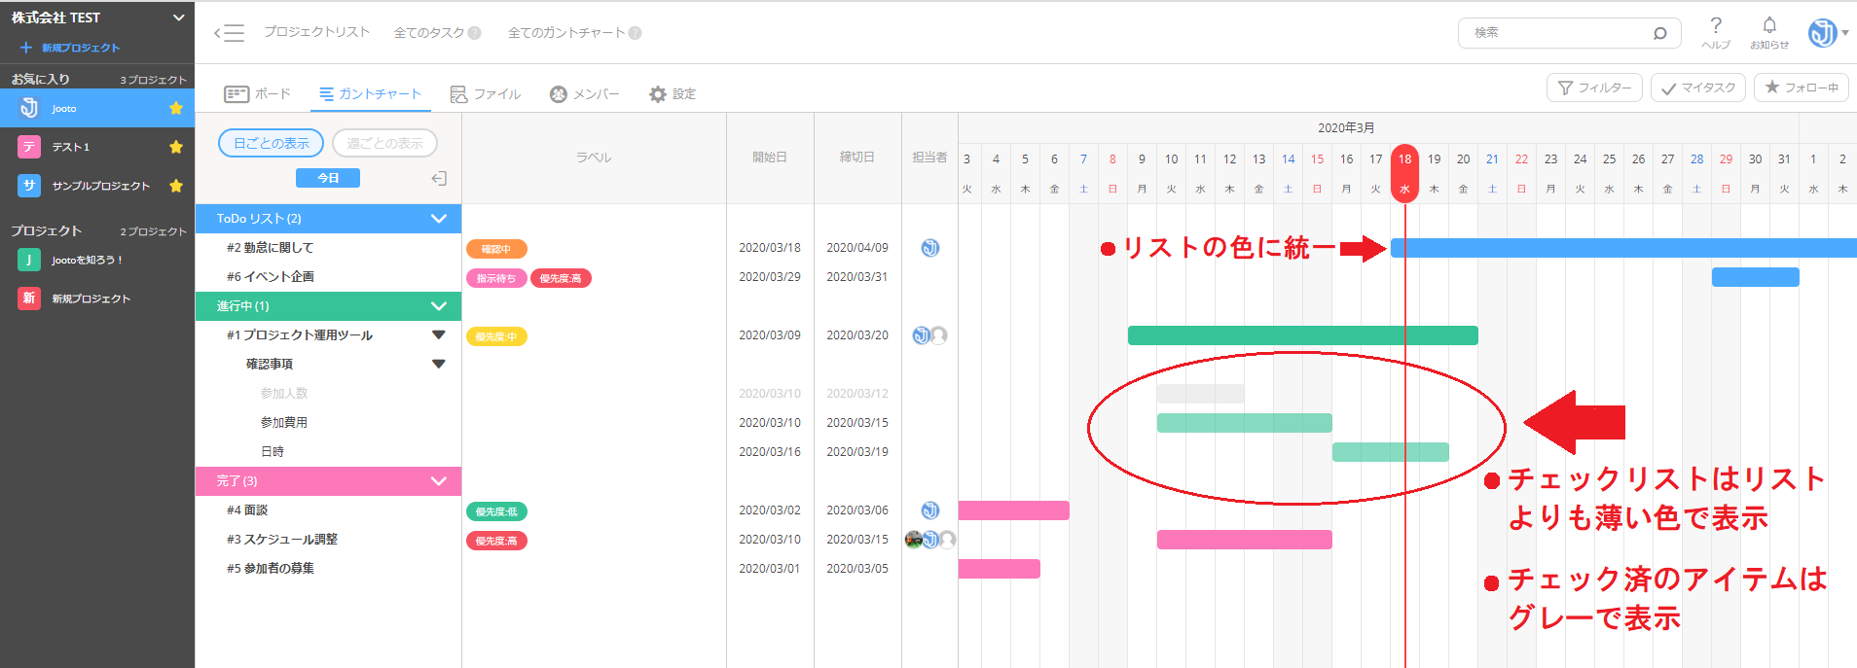Collapse the 完了 (3) section chevron

(x=439, y=481)
